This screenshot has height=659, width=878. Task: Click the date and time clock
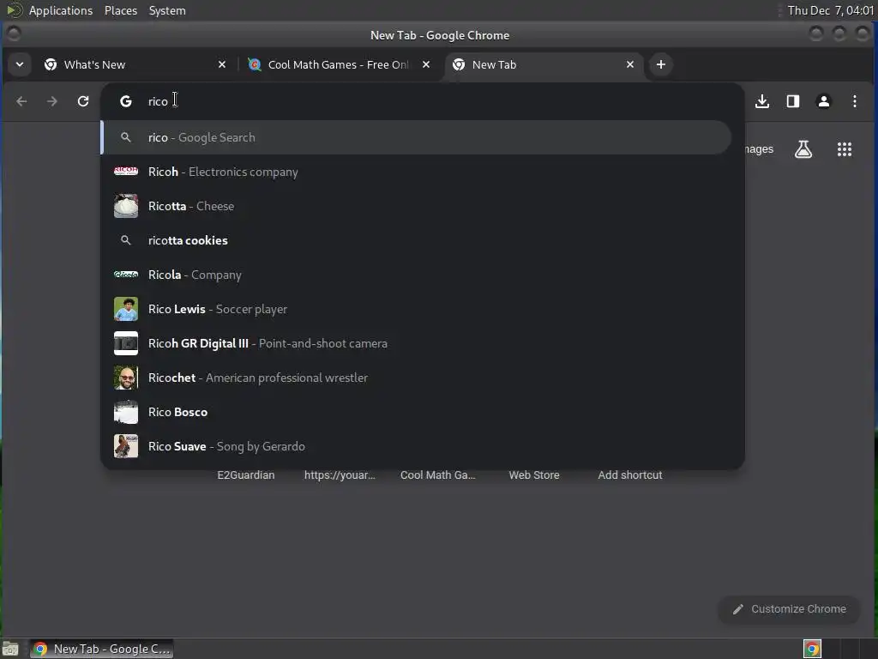[x=830, y=10]
